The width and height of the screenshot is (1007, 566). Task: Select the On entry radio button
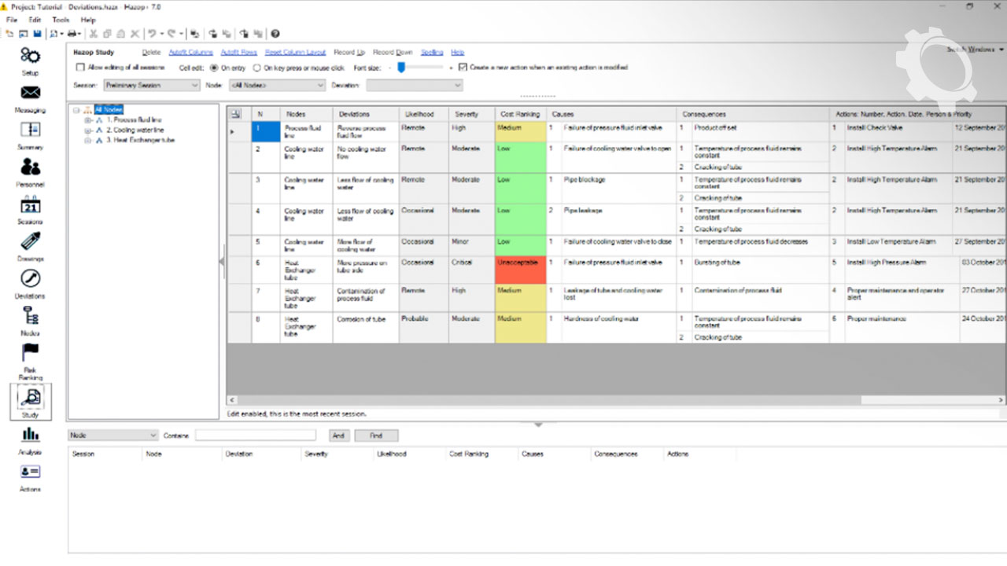coord(215,68)
